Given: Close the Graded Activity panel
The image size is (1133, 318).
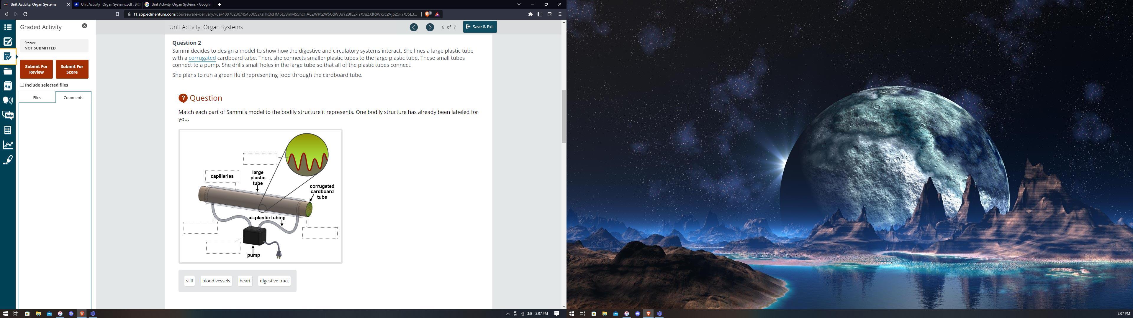Looking at the screenshot, I should point(84,26).
